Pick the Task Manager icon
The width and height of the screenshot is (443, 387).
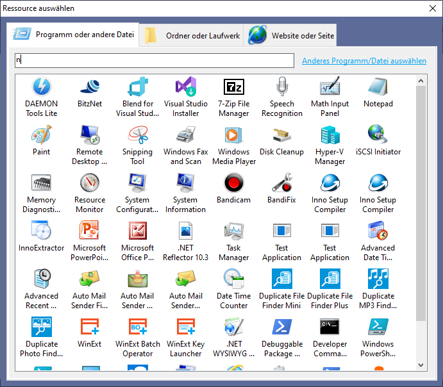[233, 230]
